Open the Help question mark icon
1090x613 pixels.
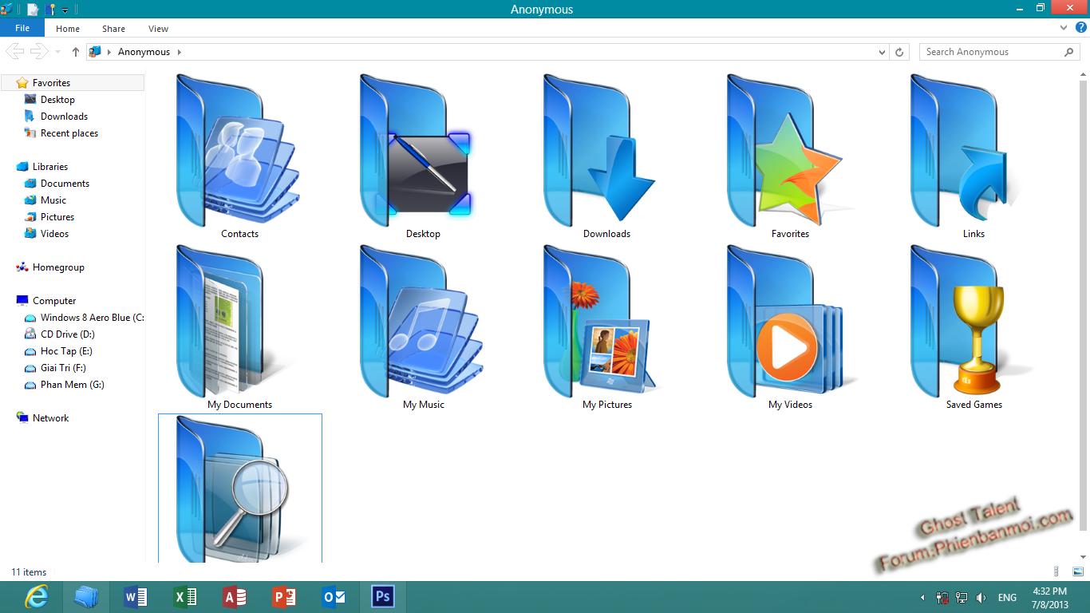1081,28
